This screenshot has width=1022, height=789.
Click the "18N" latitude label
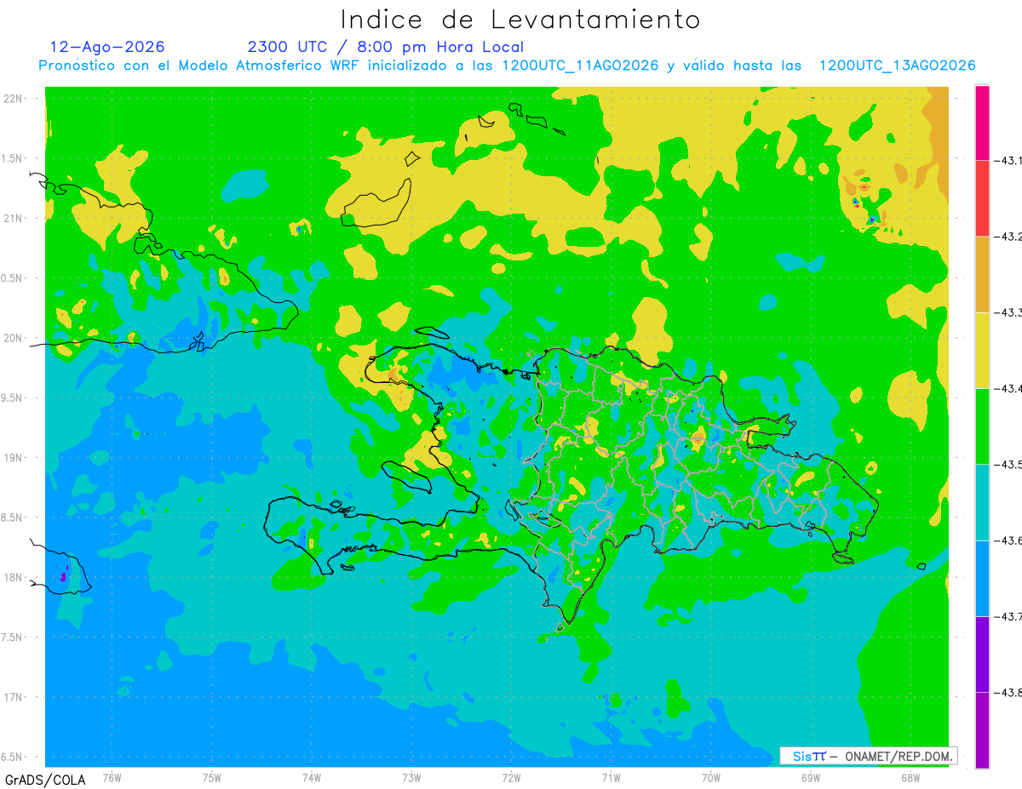pos(13,578)
